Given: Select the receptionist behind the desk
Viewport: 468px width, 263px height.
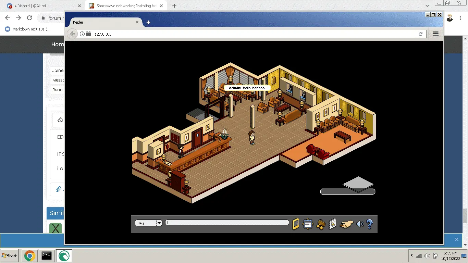Looking at the screenshot, I should pos(181,151).
